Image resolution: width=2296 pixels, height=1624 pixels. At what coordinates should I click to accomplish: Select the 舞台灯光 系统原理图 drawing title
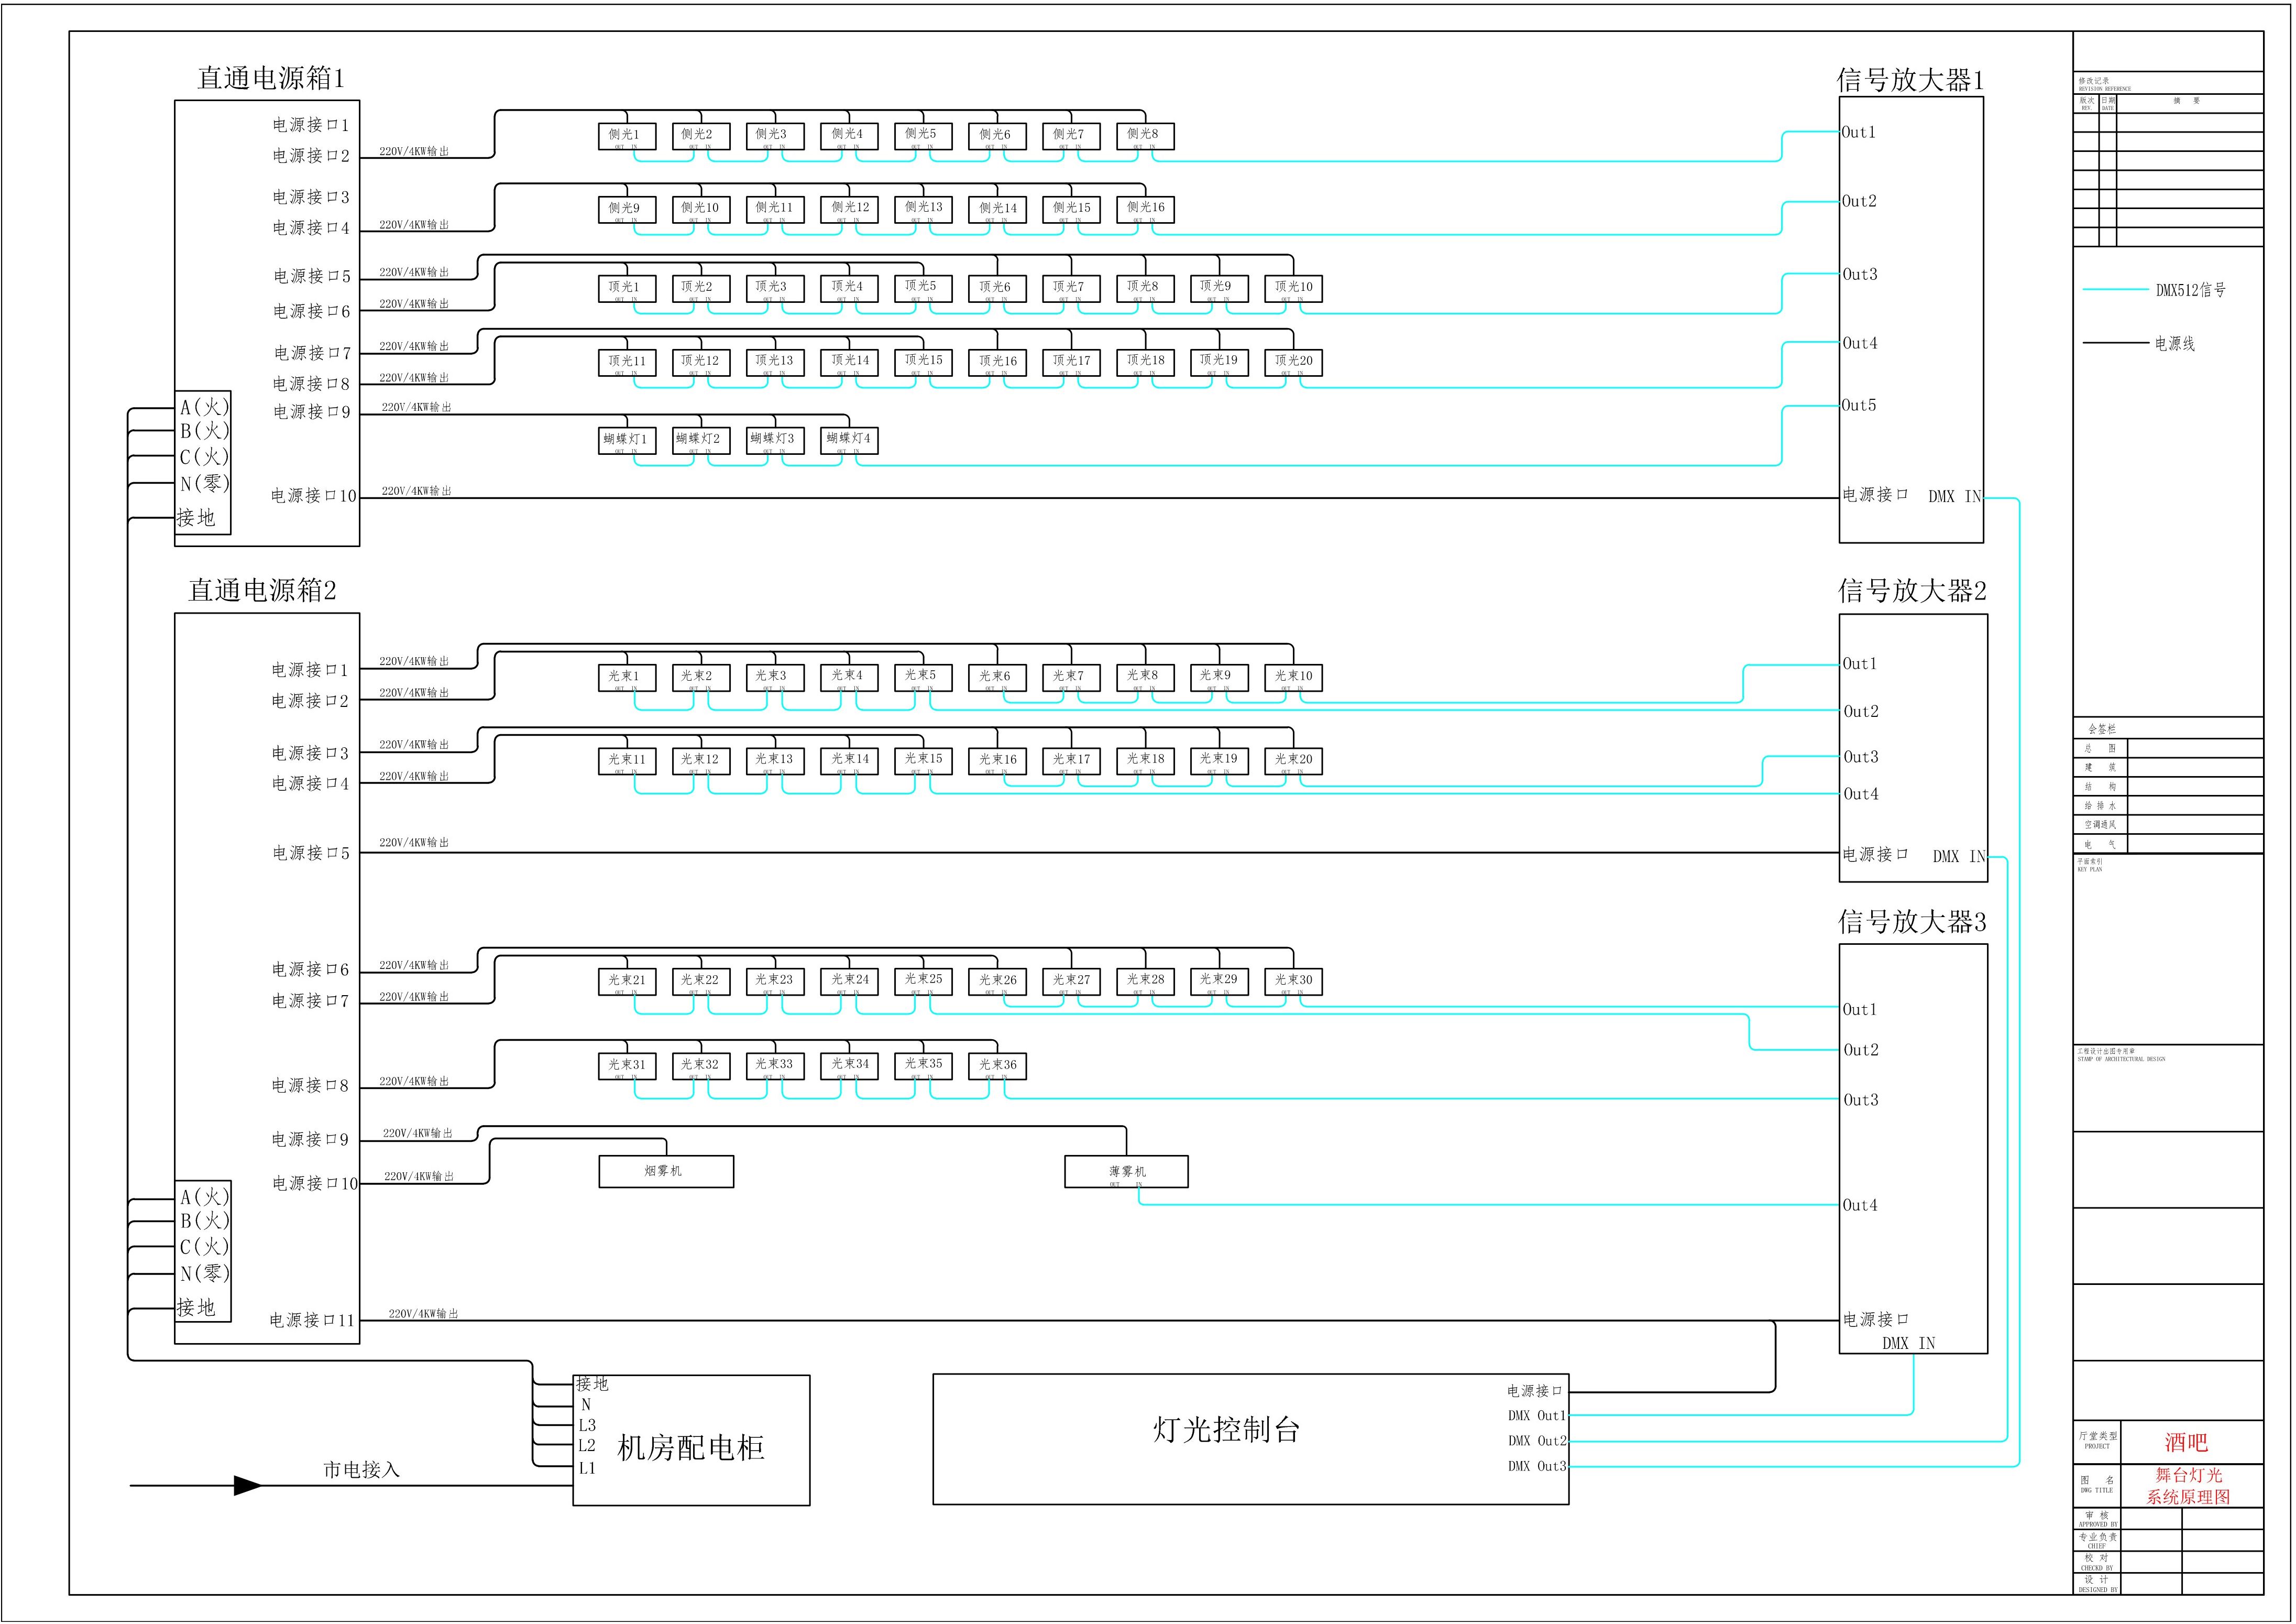2188,1486
